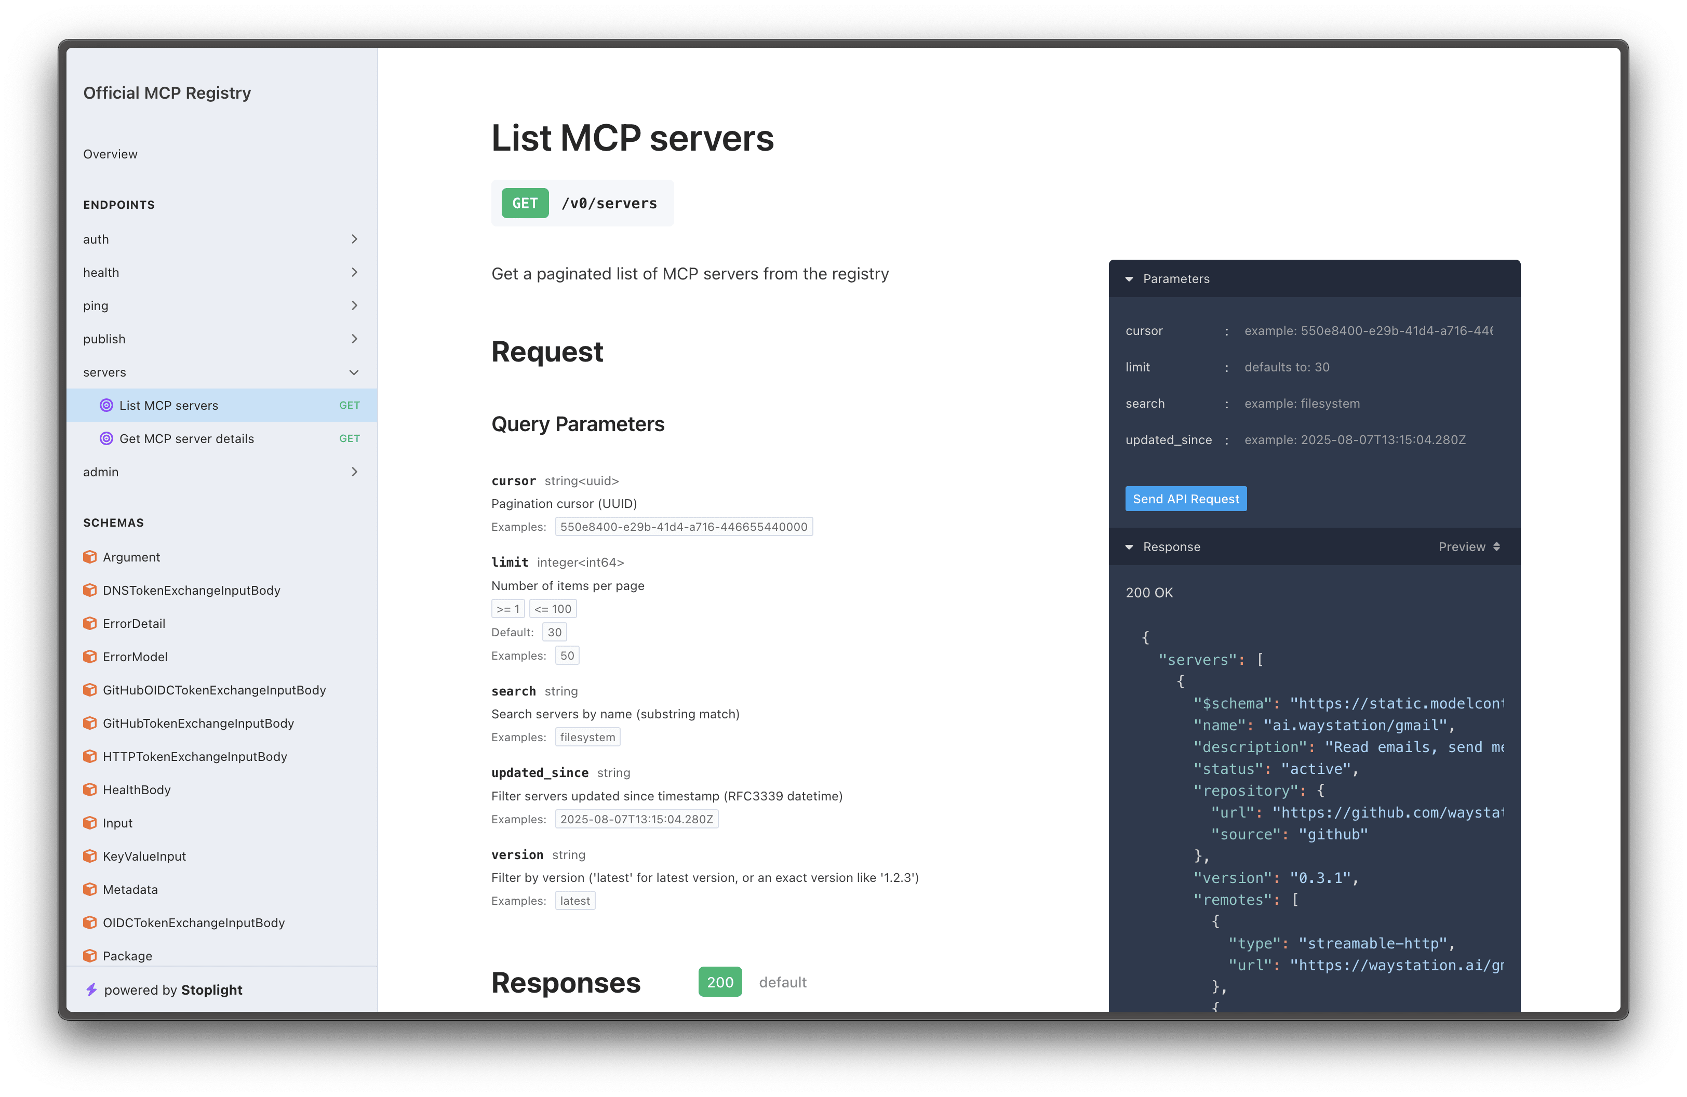This screenshot has width=1687, height=1097.
Task: Click the Stoplight lightning bolt icon
Action: [91, 990]
